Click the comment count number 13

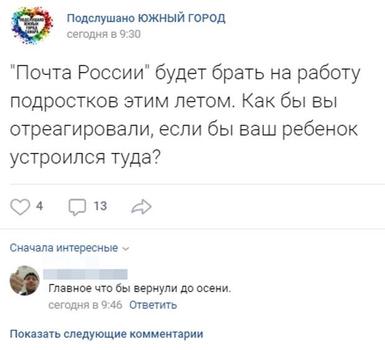(x=99, y=206)
